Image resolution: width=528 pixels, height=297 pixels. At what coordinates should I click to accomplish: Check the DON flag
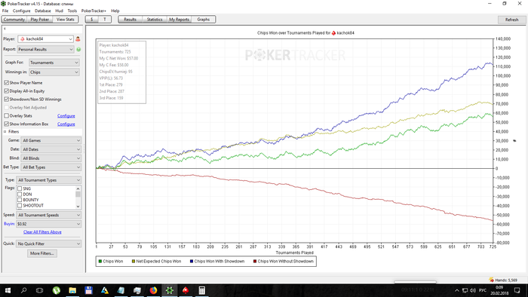[x=20, y=194]
